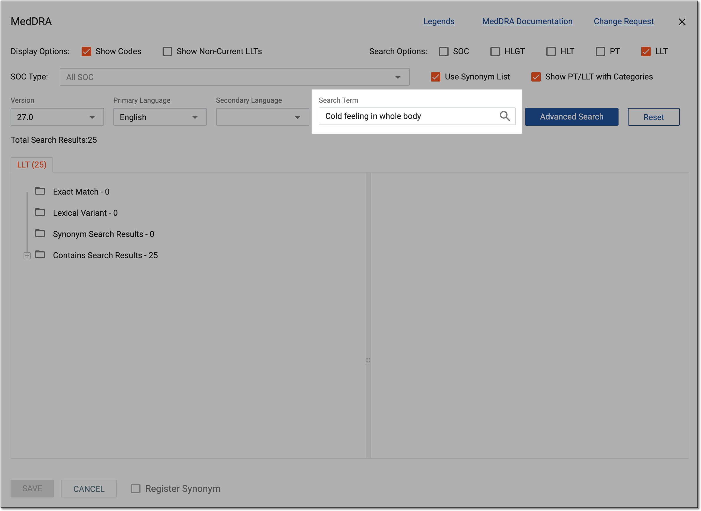Open the Primary Language dropdown
This screenshot has width=701, height=511.
[160, 117]
